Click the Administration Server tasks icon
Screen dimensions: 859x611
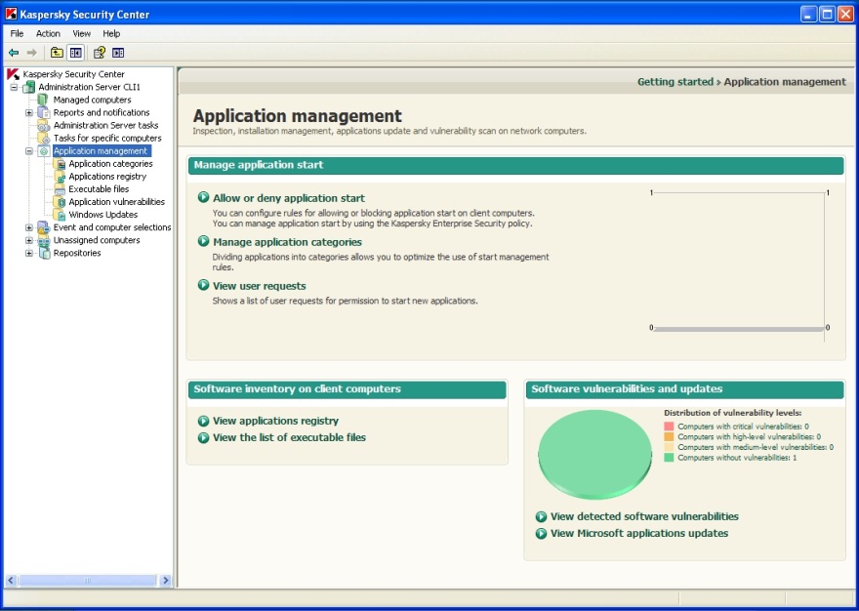point(44,126)
